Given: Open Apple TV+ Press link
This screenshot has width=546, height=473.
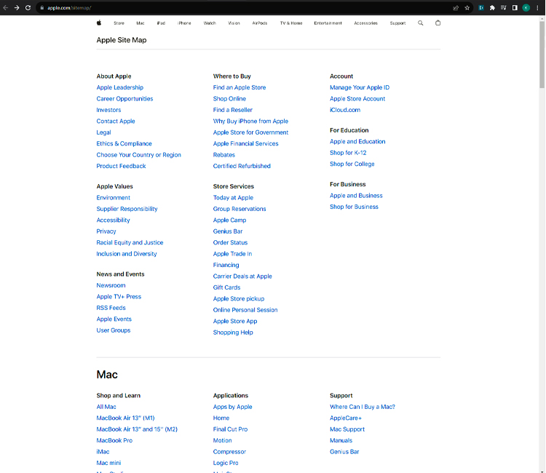Looking at the screenshot, I should (119, 297).
